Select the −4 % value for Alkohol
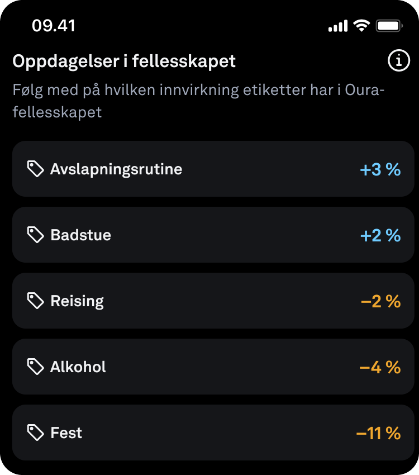Viewport: 419px width, 475px height. [380, 367]
